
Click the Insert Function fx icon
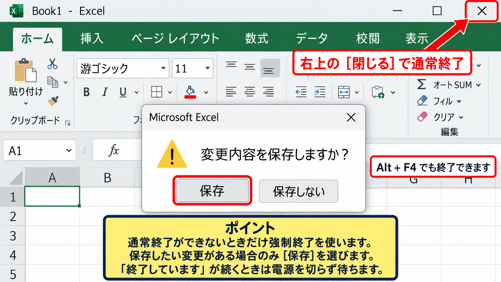(114, 150)
